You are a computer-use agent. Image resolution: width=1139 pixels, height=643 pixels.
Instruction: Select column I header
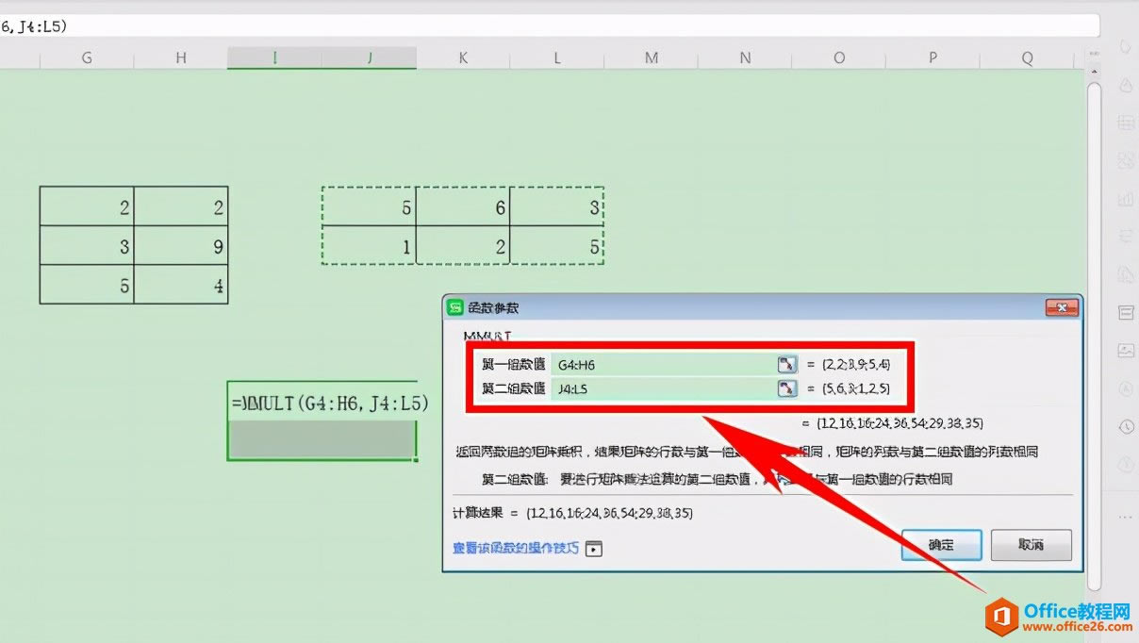[x=274, y=58]
